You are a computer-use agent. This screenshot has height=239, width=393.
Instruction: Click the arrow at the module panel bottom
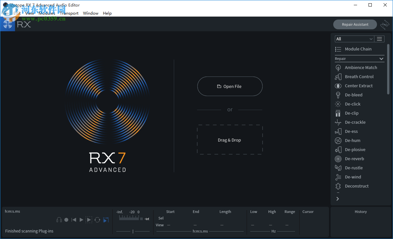(338, 199)
